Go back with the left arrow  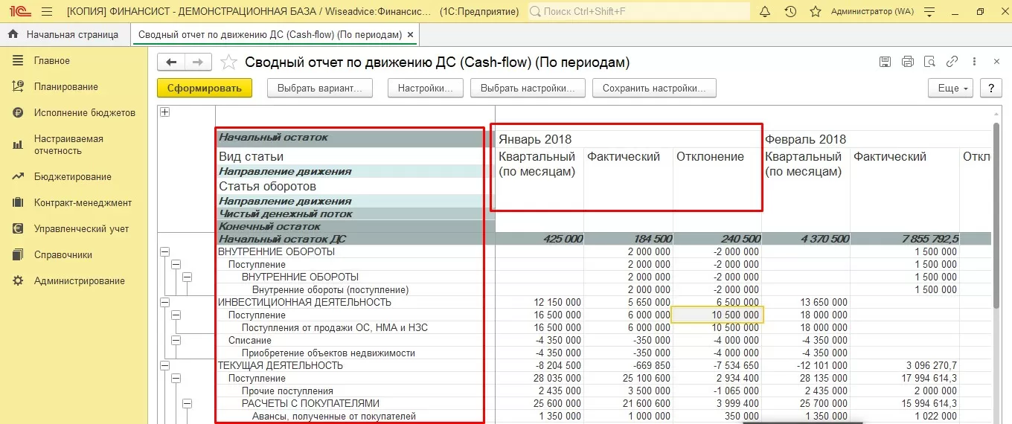coord(171,62)
